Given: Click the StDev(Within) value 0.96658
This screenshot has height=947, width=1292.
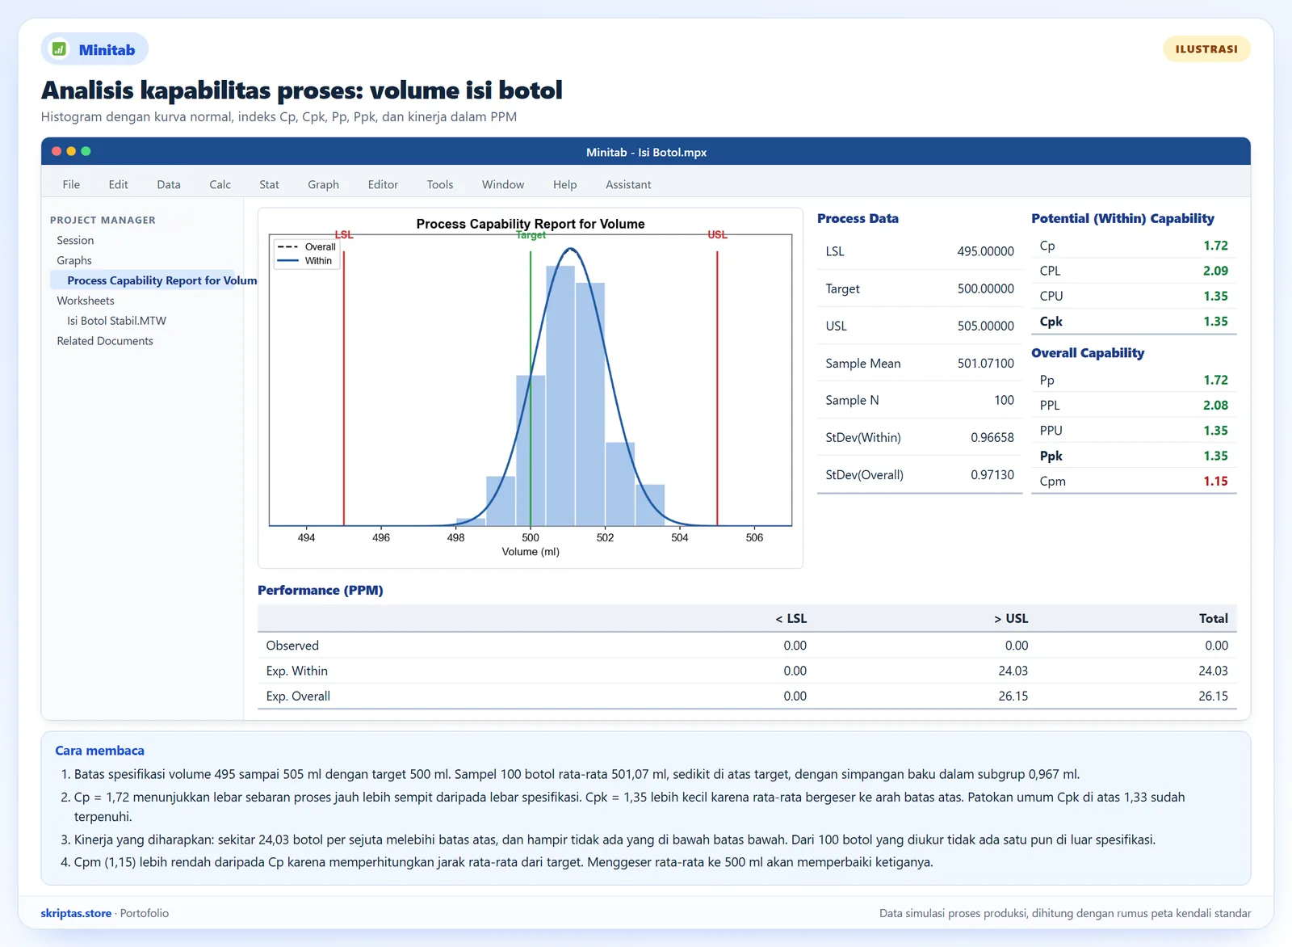Looking at the screenshot, I should point(992,438).
